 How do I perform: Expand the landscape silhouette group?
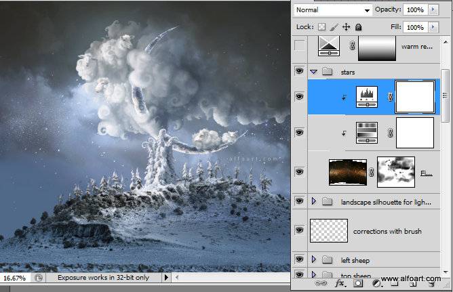pyautogui.click(x=314, y=201)
